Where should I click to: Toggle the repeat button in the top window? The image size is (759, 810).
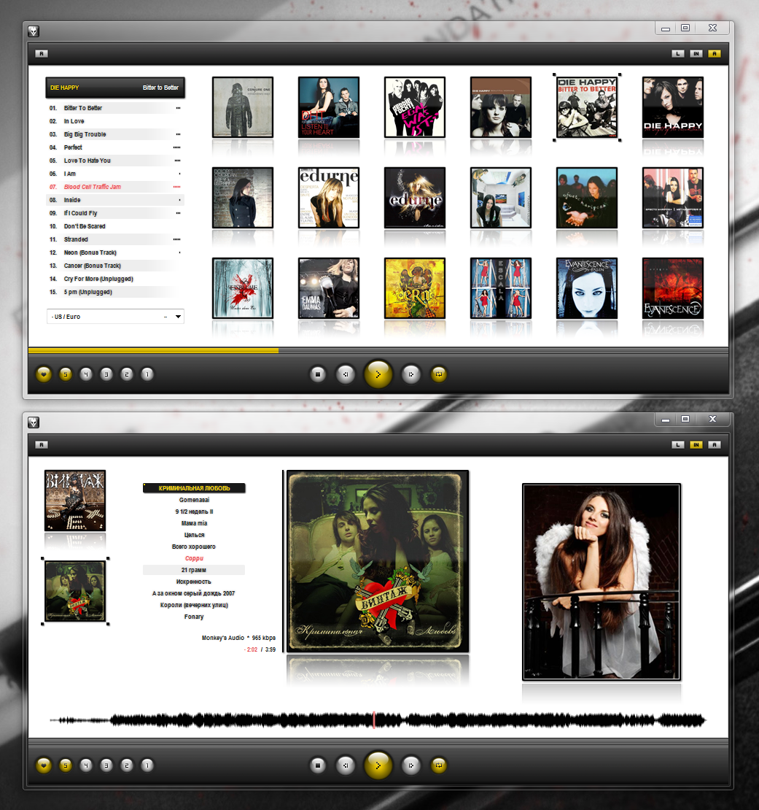(x=439, y=374)
